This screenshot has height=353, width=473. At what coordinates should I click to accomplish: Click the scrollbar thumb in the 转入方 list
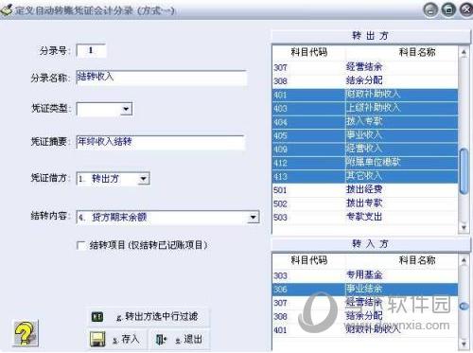[x=464, y=306]
